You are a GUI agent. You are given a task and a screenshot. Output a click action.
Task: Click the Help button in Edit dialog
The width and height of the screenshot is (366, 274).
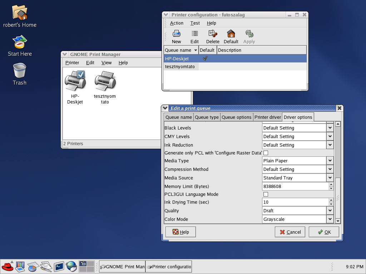pos(180,232)
